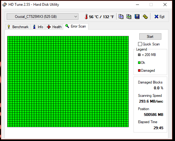This screenshot has height=141, width=175.
Task: Click the copy screenshot to clipboard icon
Action: pos(129,17)
